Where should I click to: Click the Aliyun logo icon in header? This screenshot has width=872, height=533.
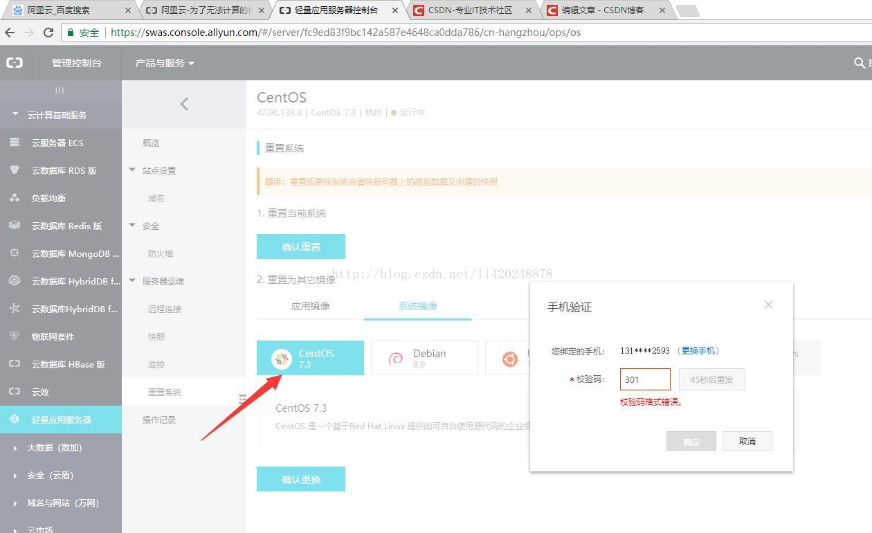pos(15,62)
